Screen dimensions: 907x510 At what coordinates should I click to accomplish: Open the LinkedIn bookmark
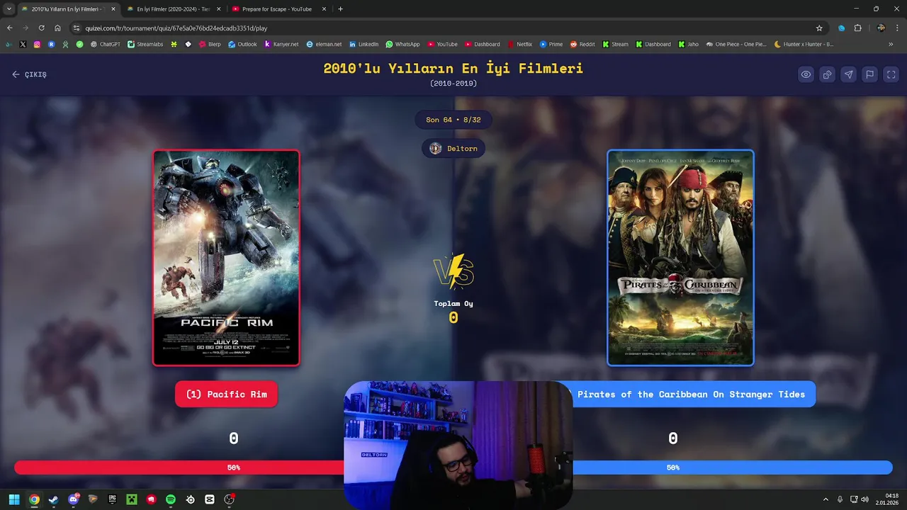[363, 44]
